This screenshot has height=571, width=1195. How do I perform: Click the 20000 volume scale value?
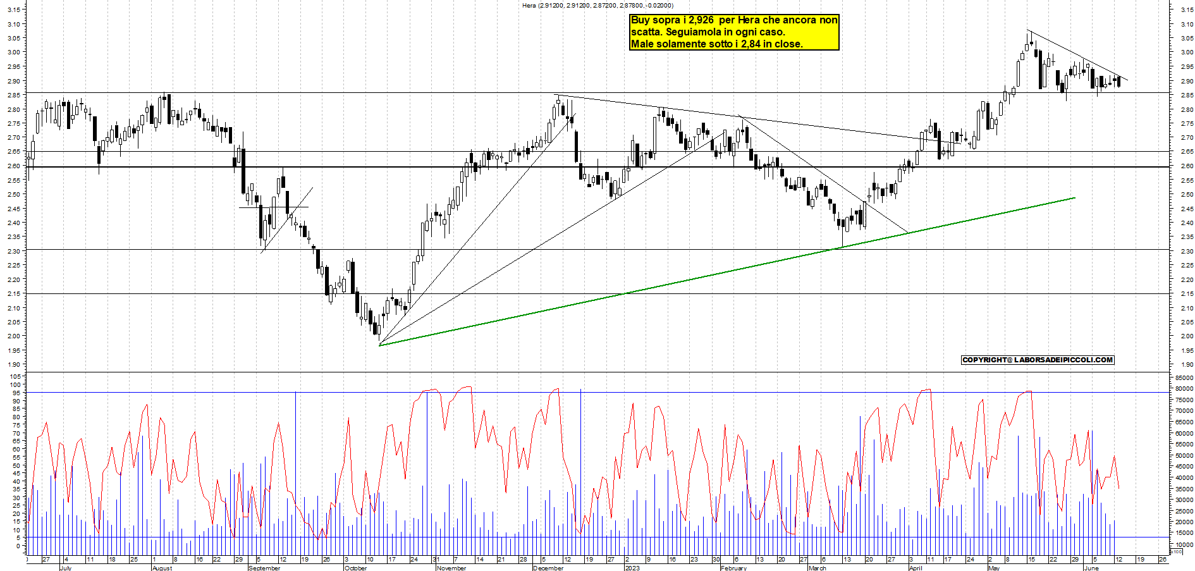coord(1184,522)
